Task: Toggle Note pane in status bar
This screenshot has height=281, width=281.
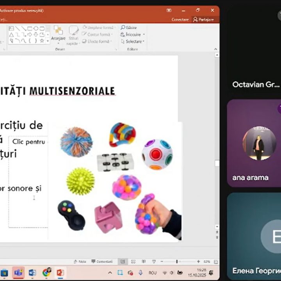Action: coord(80,261)
